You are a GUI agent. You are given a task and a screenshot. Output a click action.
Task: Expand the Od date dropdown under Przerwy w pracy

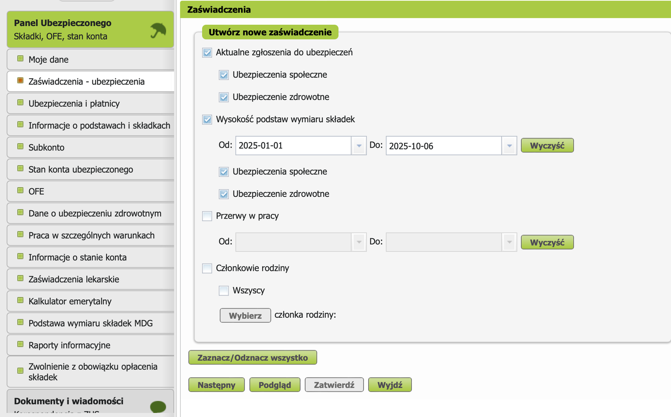(359, 242)
